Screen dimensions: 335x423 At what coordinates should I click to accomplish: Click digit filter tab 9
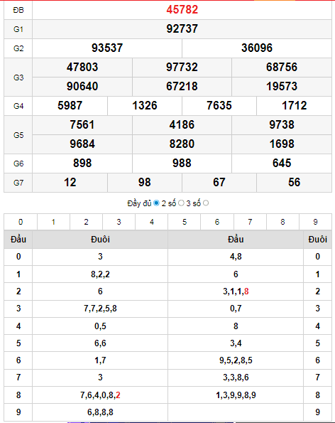point(316,222)
